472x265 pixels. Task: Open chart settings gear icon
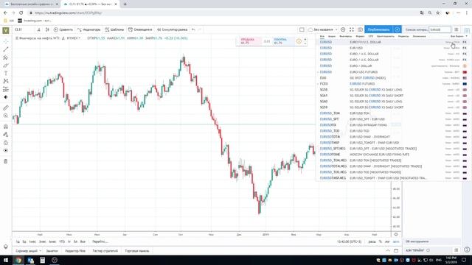(x=343, y=29)
